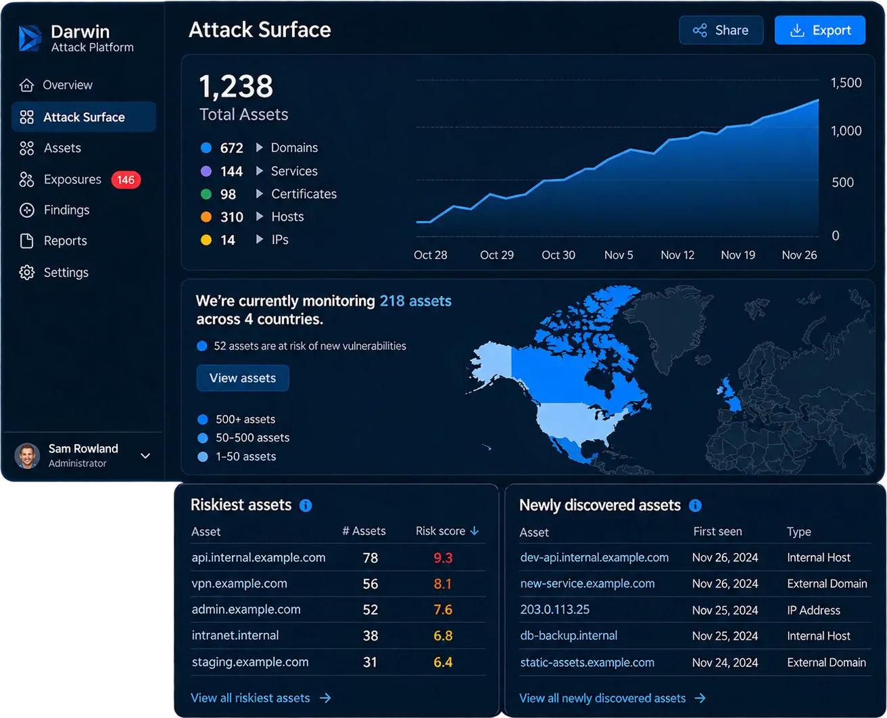Expand the Hosts row

pyautogui.click(x=260, y=216)
